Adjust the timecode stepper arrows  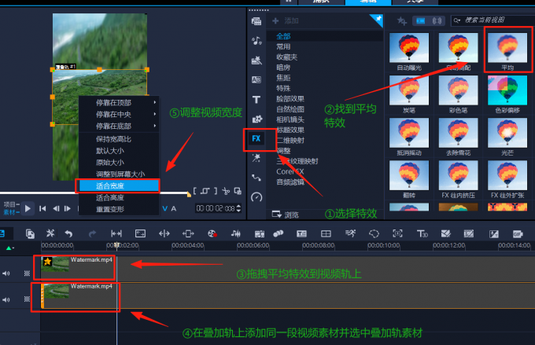point(238,208)
